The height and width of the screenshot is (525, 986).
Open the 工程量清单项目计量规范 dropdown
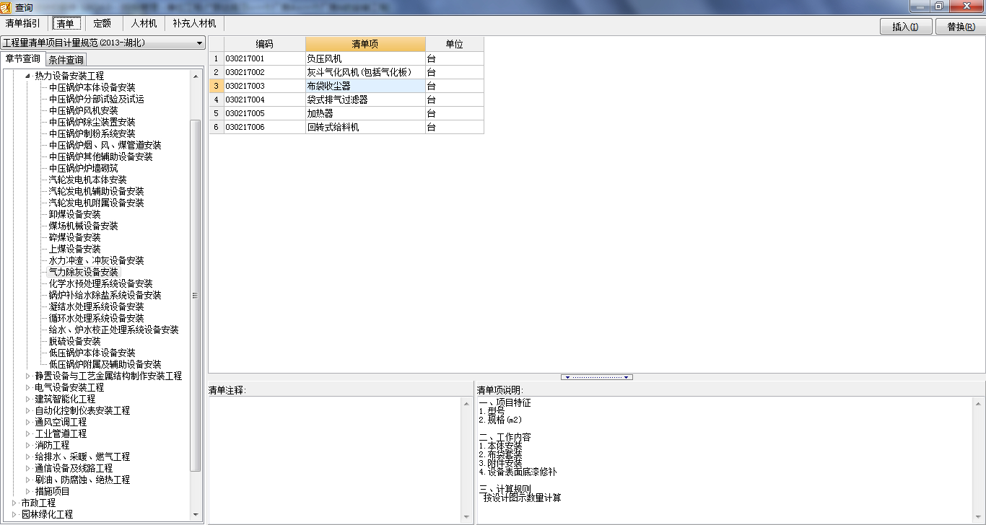tap(103, 43)
